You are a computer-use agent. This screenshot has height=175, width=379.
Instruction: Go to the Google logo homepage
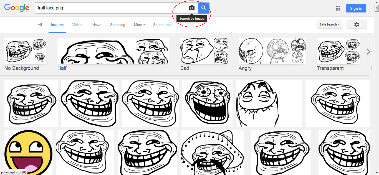pos(17,8)
